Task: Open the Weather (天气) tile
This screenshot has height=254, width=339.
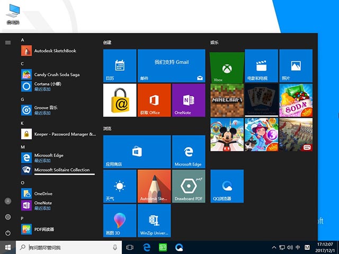Action: (x=120, y=186)
